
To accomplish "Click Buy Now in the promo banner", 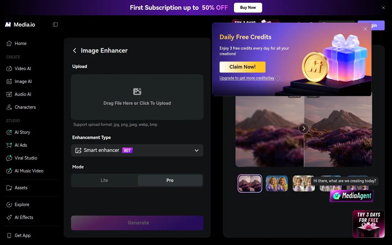I will [x=248, y=8].
